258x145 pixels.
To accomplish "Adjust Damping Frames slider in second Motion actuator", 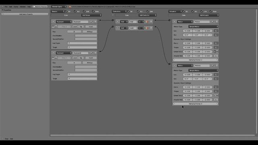I will tap(196, 104).
